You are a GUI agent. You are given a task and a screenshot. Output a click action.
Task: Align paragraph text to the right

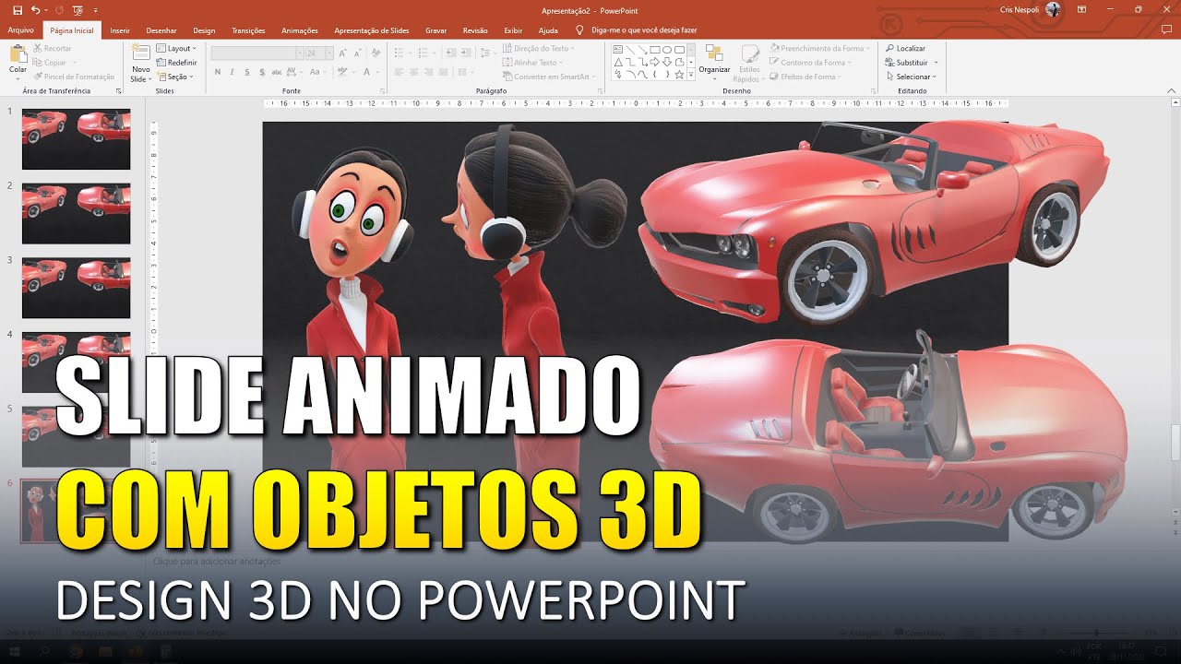coord(427,72)
